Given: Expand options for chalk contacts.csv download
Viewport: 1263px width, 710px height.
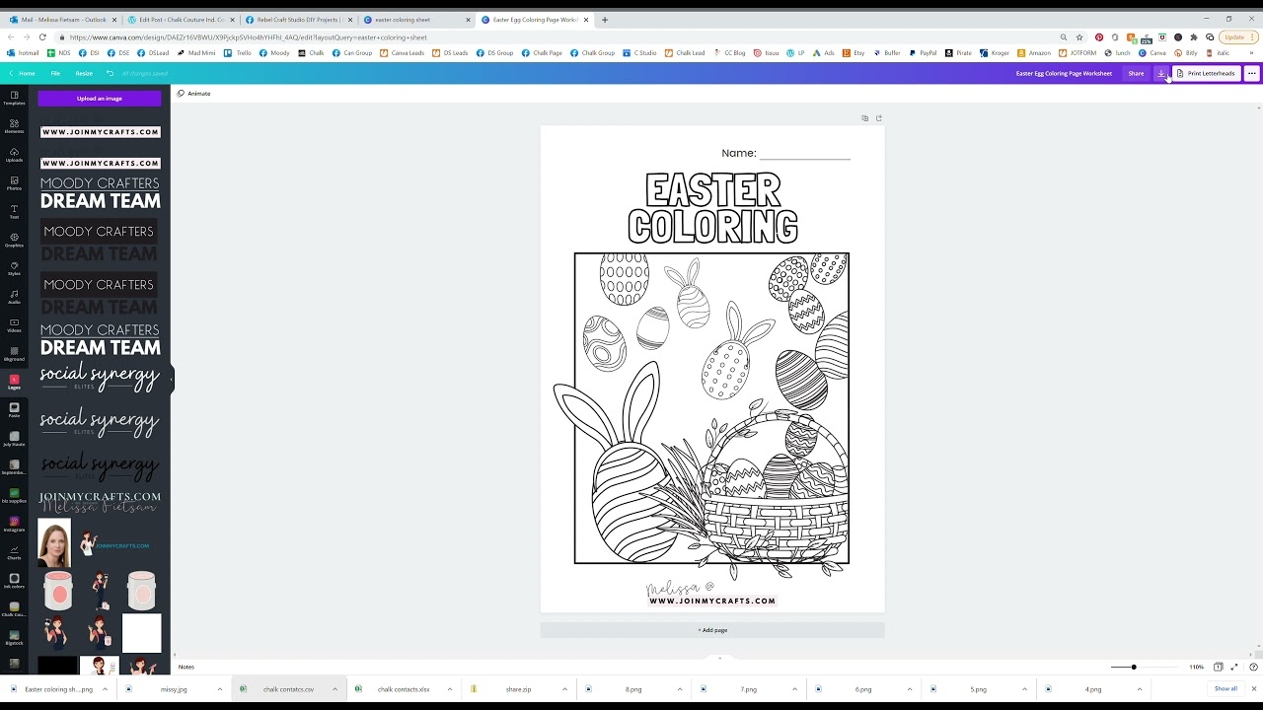Looking at the screenshot, I should 334,689.
